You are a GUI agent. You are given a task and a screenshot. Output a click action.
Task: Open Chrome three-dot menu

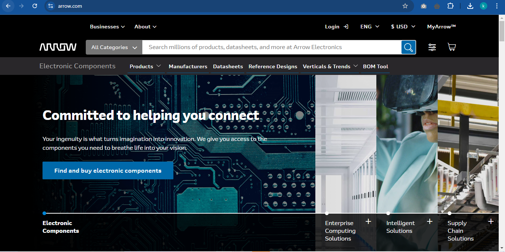pos(496,6)
